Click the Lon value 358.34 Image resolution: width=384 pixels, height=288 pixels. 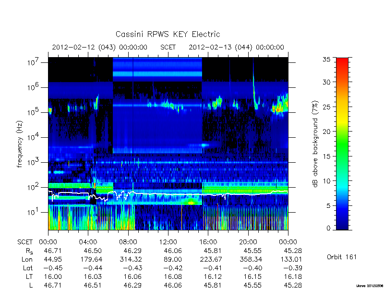[x=251, y=259]
